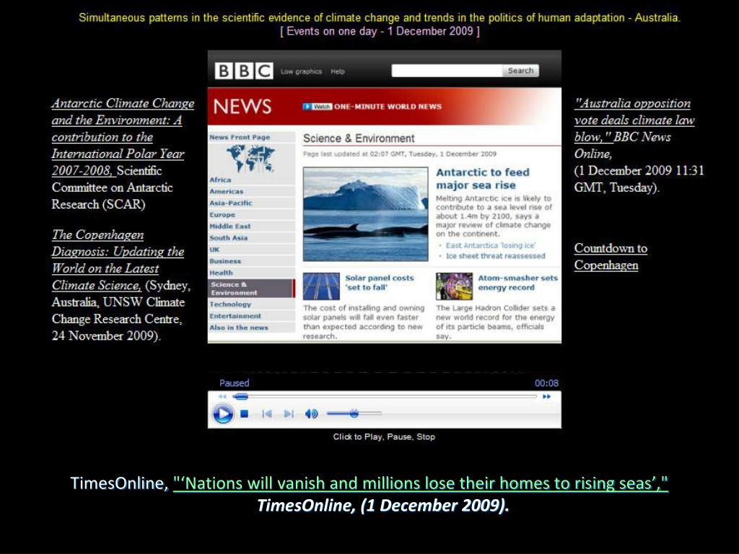
Task: Click the Science & Environment page heading
Action: 359,138
